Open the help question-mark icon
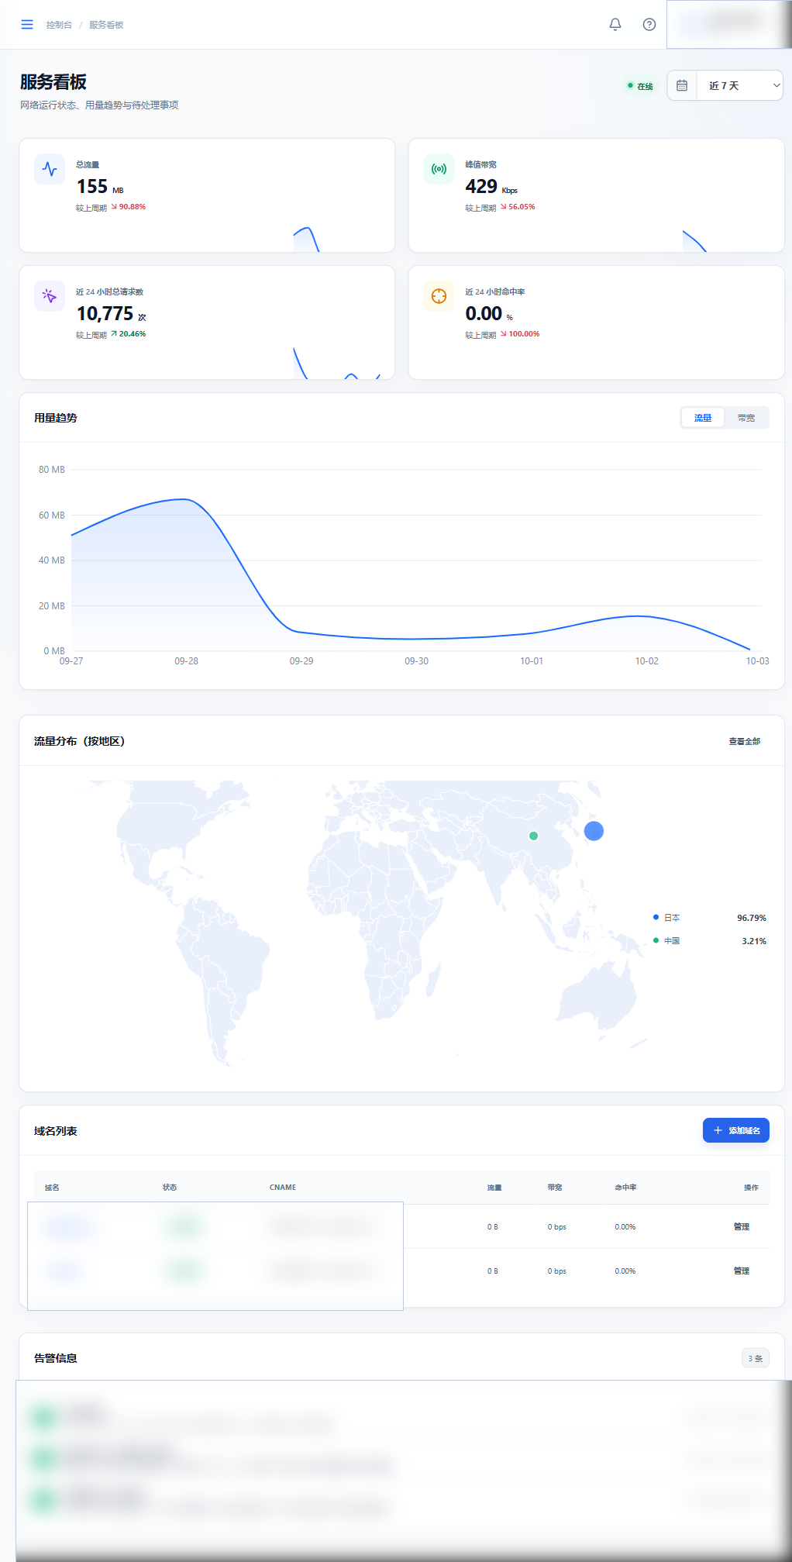 click(x=649, y=25)
